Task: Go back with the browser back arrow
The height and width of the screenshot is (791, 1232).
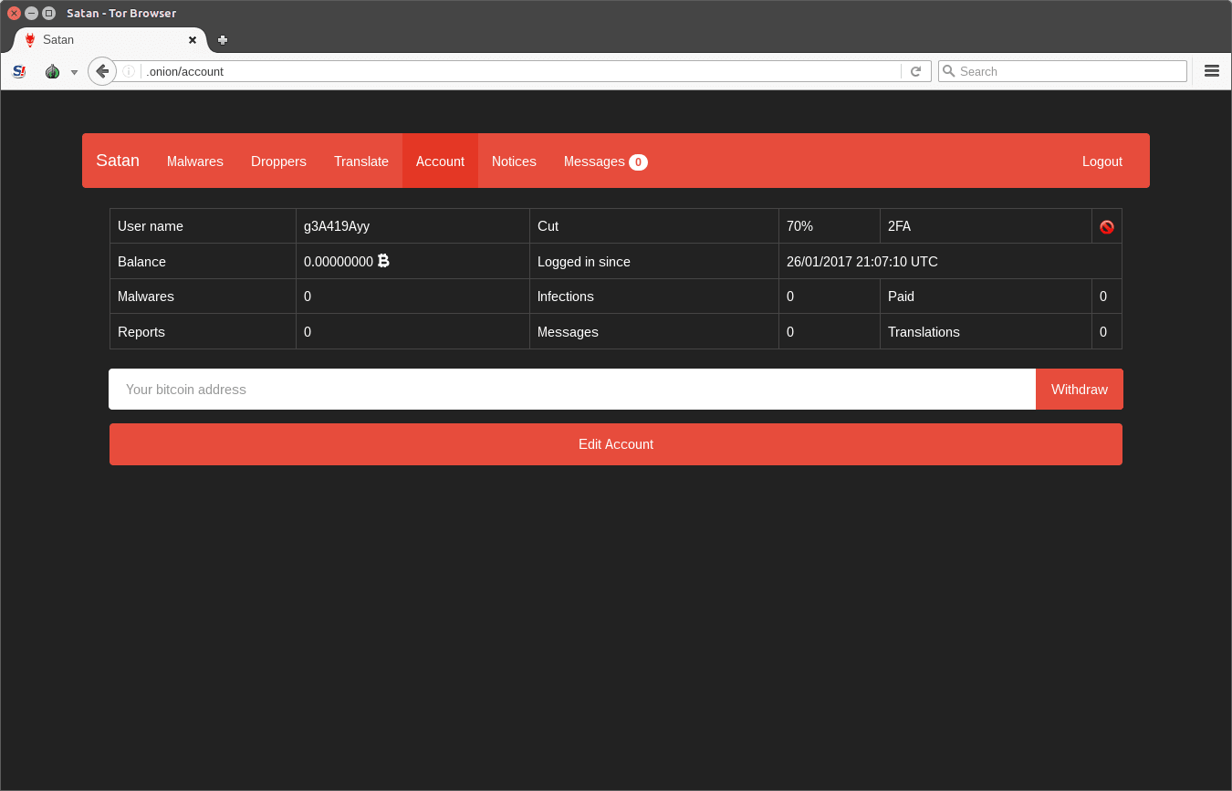Action: (x=102, y=71)
